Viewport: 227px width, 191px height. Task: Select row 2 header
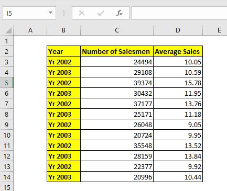[7, 51]
